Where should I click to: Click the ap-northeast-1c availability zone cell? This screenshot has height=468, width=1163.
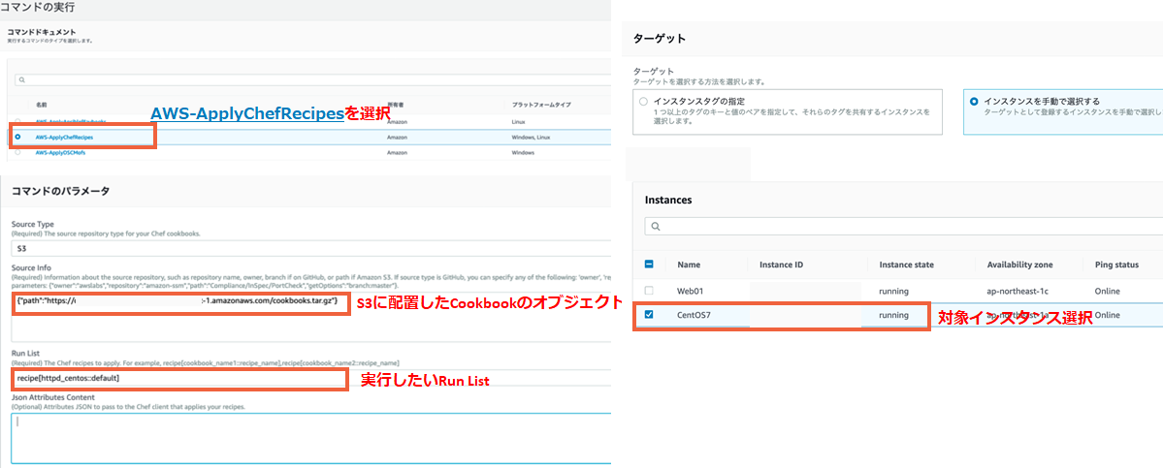1019,291
